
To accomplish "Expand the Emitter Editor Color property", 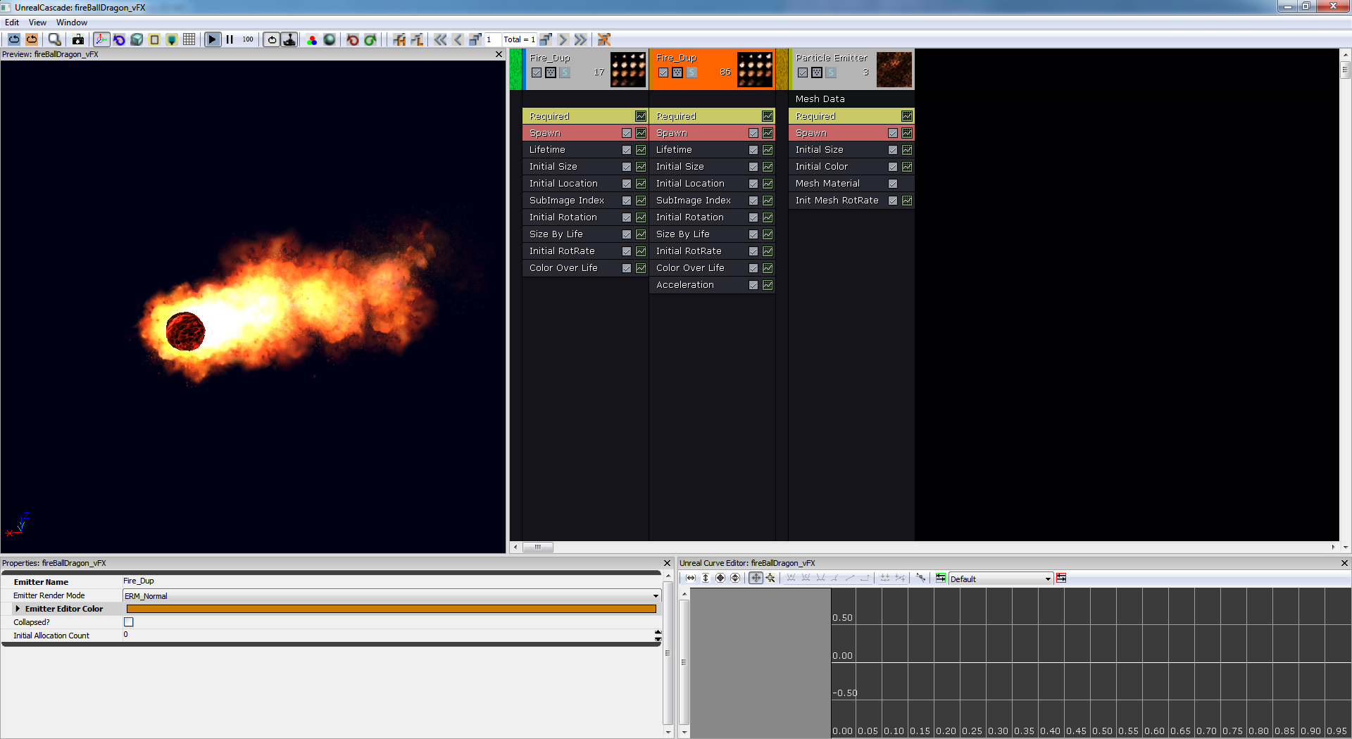I will 18,609.
